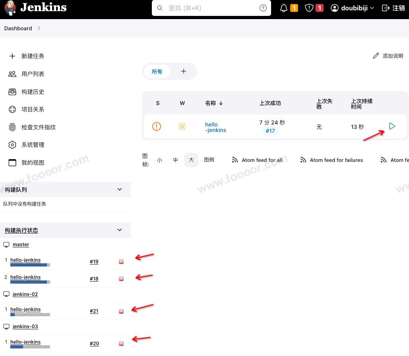Collapse the 构建执行状态 executor status panel
Screen dimensions: 409x356
pos(120,230)
